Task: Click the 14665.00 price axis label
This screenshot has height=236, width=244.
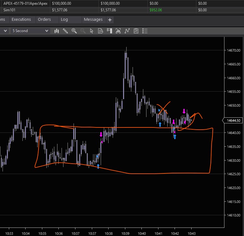Action: click(x=234, y=64)
